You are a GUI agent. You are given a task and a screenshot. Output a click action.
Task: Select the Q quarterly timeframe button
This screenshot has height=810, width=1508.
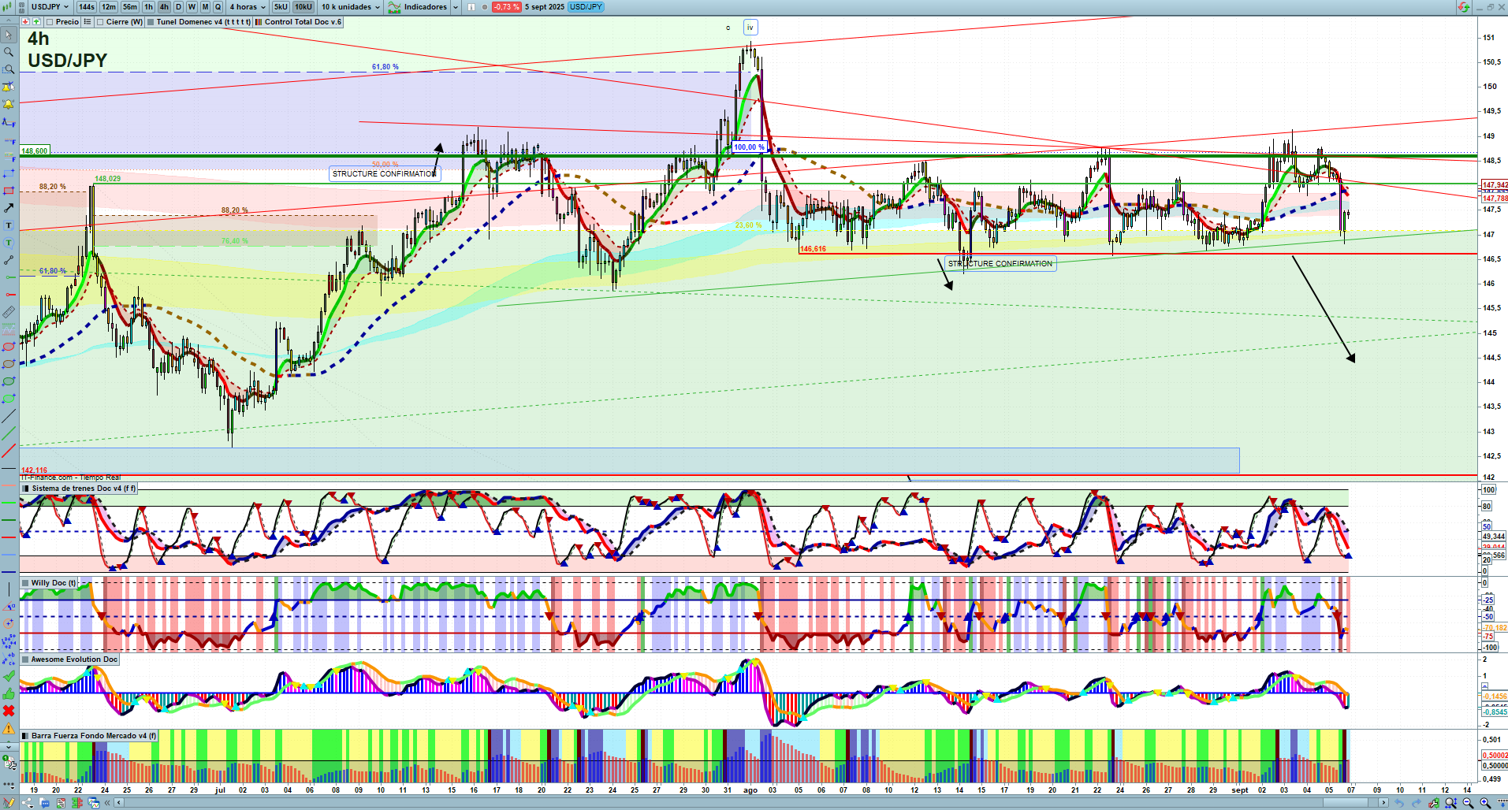click(x=218, y=7)
